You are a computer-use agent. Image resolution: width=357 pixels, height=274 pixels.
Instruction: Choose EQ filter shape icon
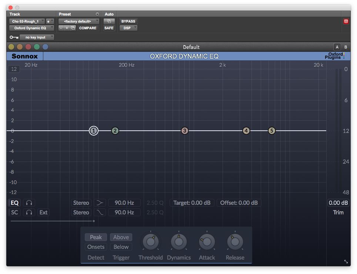[x=100, y=203]
